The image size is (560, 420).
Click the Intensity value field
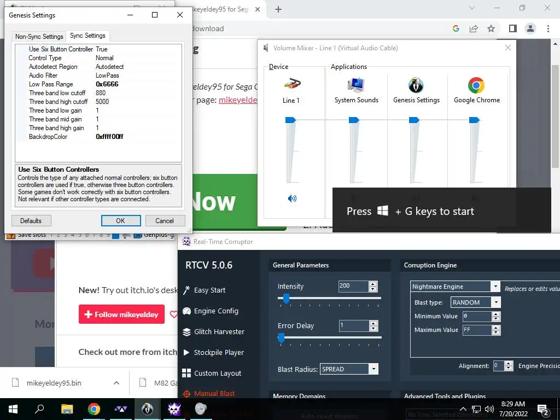click(353, 286)
